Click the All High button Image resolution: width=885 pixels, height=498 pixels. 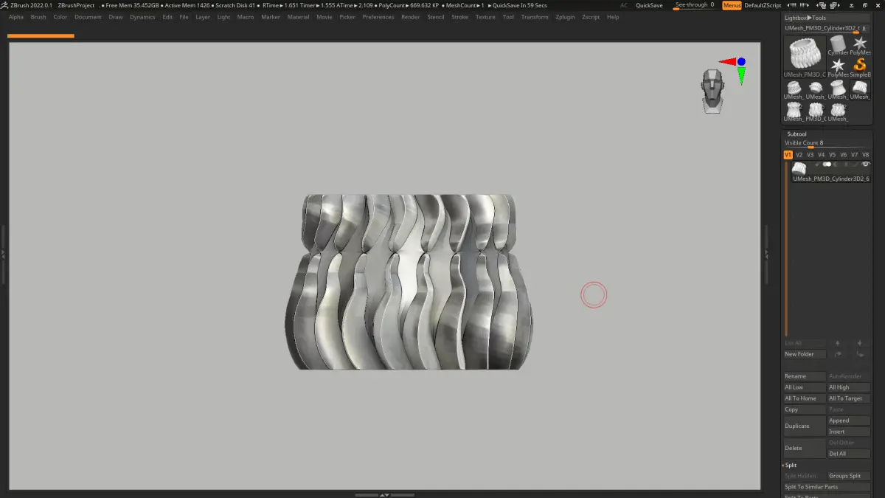(849, 387)
